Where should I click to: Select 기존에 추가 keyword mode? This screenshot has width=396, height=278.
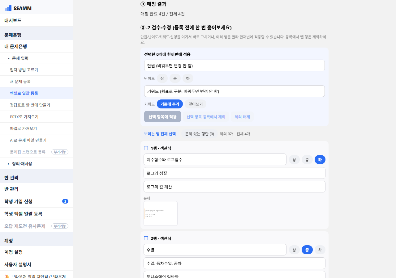[x=170, y=104]
